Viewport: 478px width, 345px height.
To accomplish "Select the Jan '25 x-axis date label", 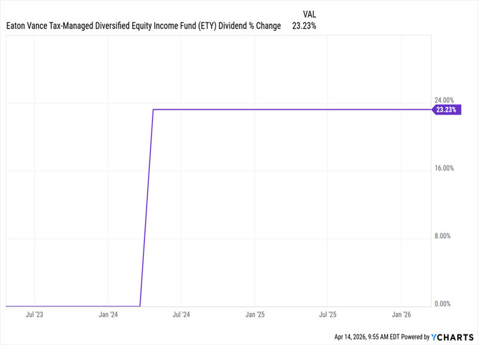I will pyautogui.click(x=255, y=314).
